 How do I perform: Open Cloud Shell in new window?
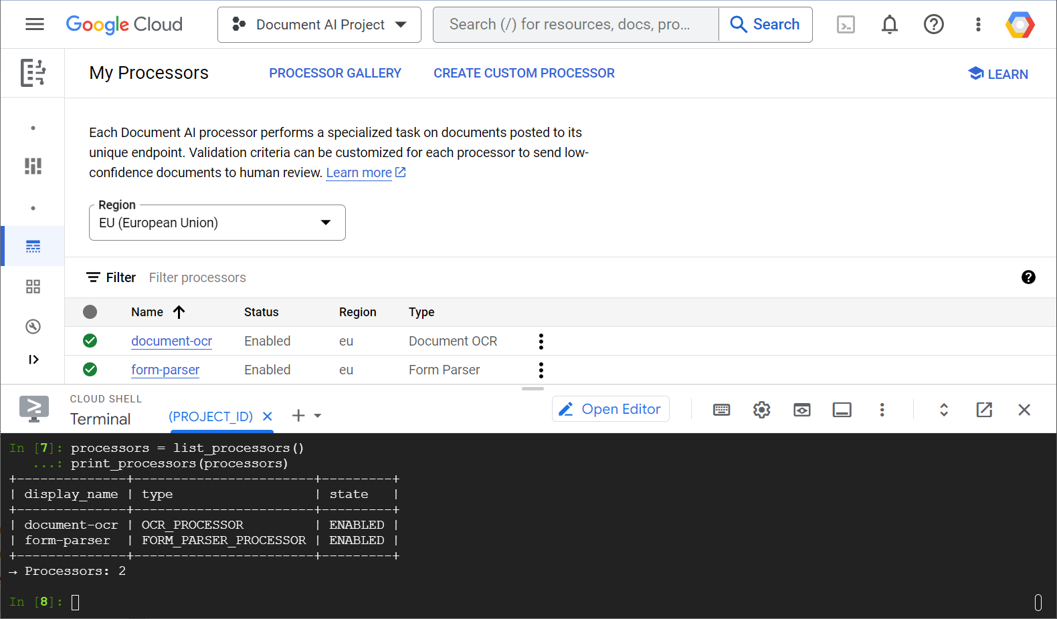tap(983, 410)
